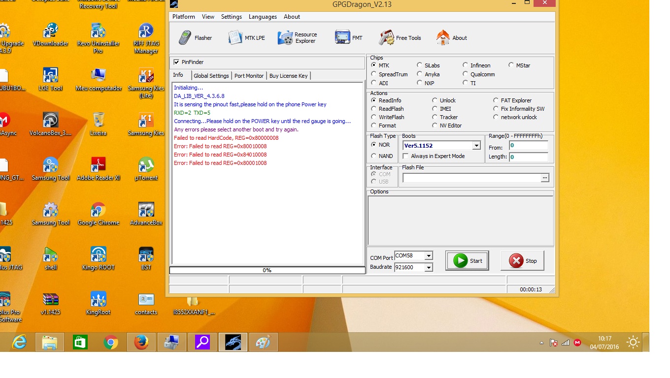Choose the ReadFlash action
The height and width of the screenshot is (378, 670).
tap(374, 109)
